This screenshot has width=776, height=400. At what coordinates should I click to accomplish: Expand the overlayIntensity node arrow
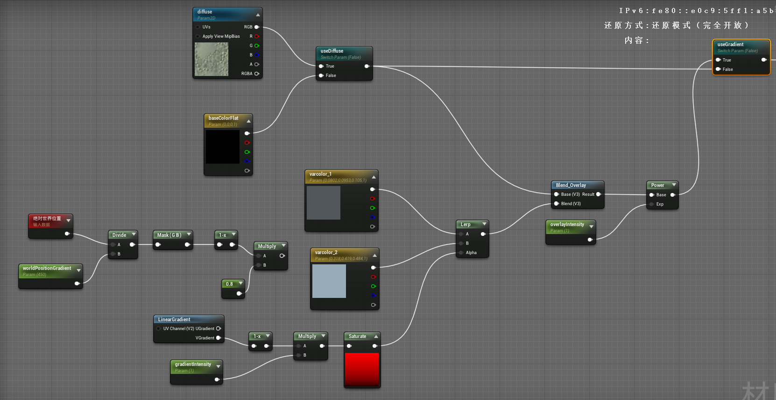click(591, 227)
